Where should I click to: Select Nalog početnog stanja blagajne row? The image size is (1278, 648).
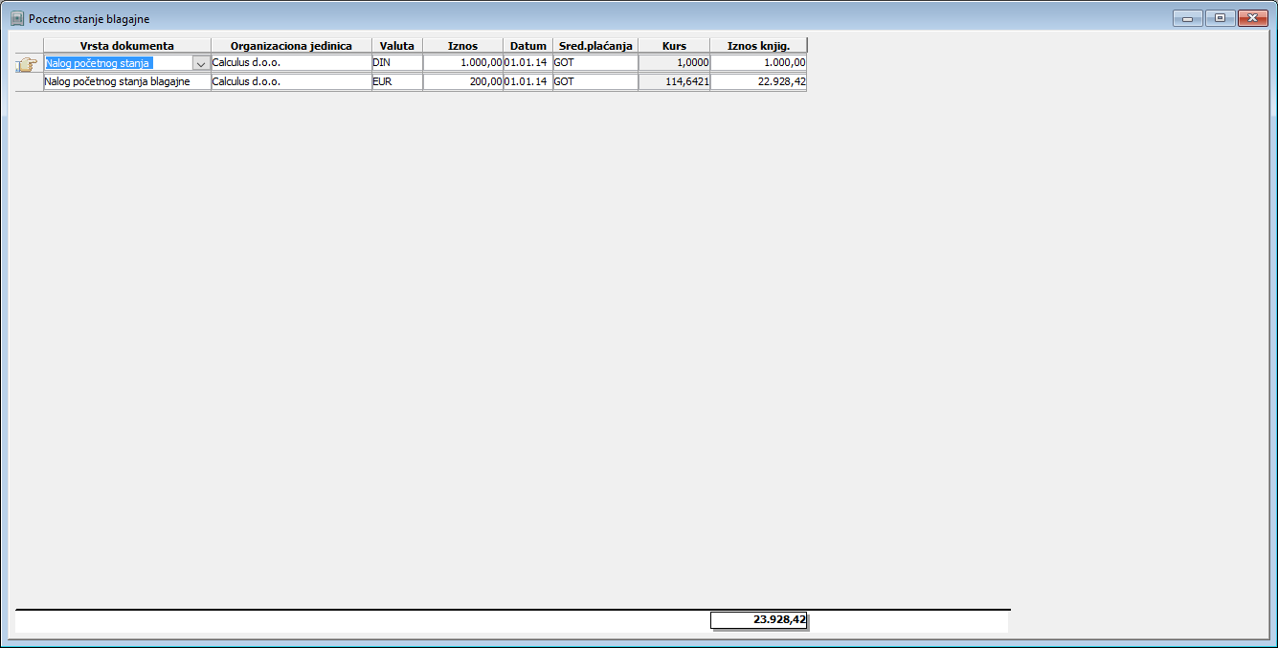point(126,82)
